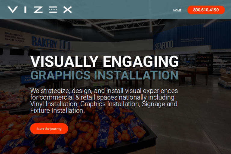This screenshot has height=154, width=231.
Task: Open the HOME navigation link
Action: pos(177,10)
